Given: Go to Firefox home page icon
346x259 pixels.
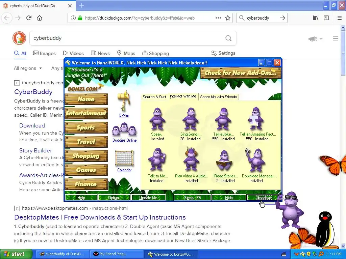Looking at the screenshot, I should (x=40, y=18).
